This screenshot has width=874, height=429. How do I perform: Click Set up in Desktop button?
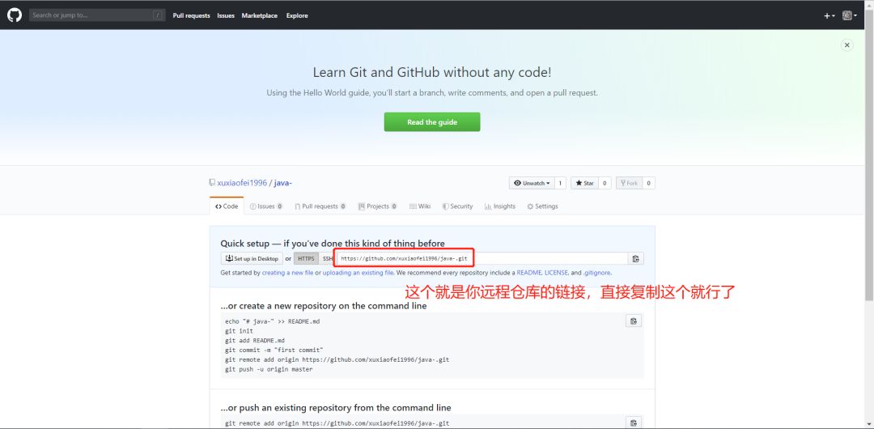click(252, 259)
